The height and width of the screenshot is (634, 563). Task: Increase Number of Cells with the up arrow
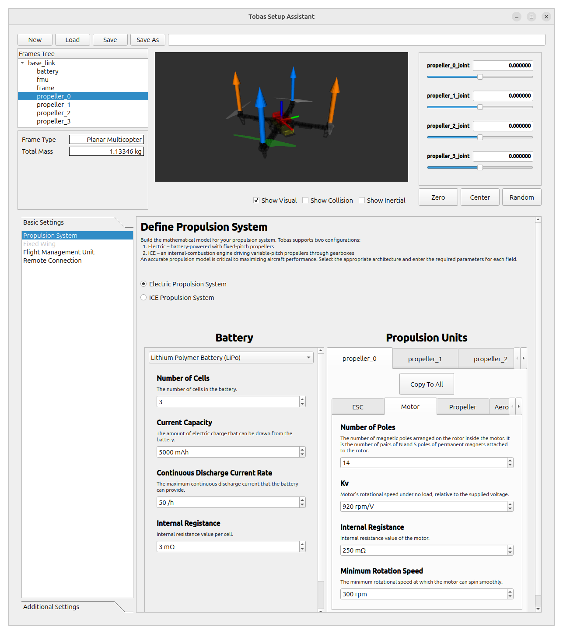click(x=302, y=399)
